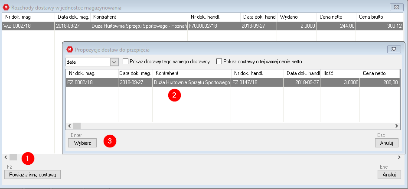Click the Wydano value 2,0000
Viewport: 408px width, 189px height.
click(297, 26)
